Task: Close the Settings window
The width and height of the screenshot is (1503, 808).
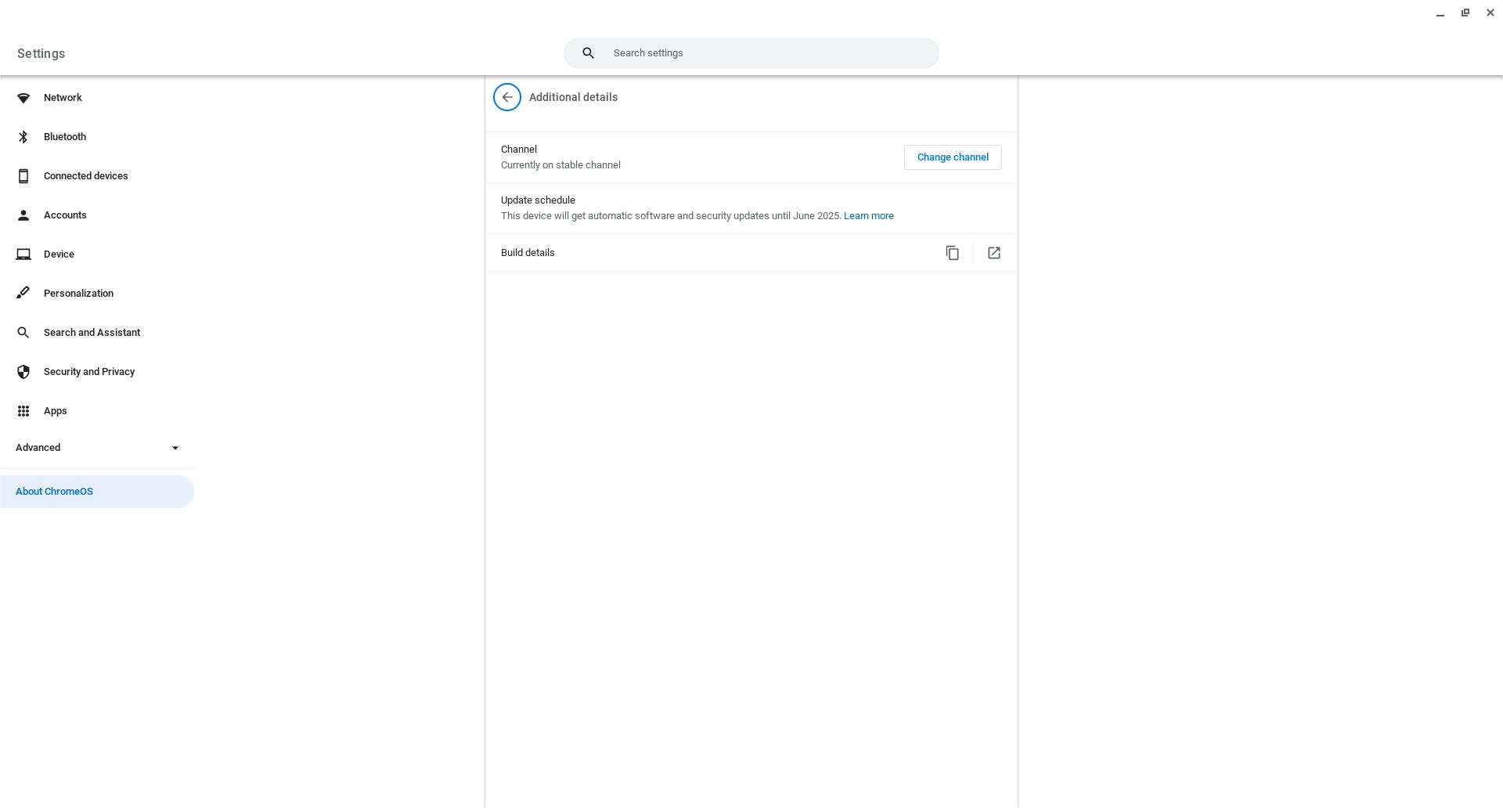Action: [x=1490, y=13]
